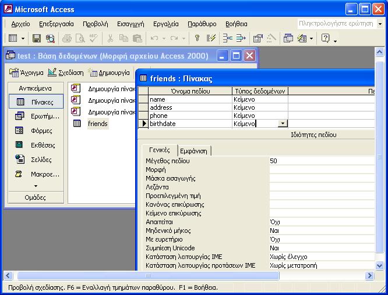This screenshot has width=388, height=295.
Task: Click Άνοιγμα in the database window
Action: click(x=26, y=73)
